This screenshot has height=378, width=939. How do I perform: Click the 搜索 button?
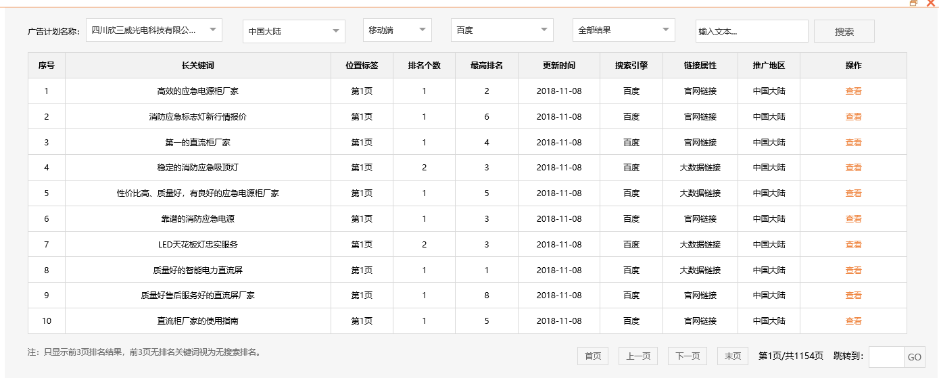844,31
